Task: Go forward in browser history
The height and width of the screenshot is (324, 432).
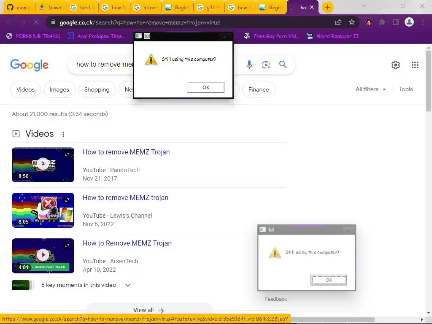Action: (23, 22)
